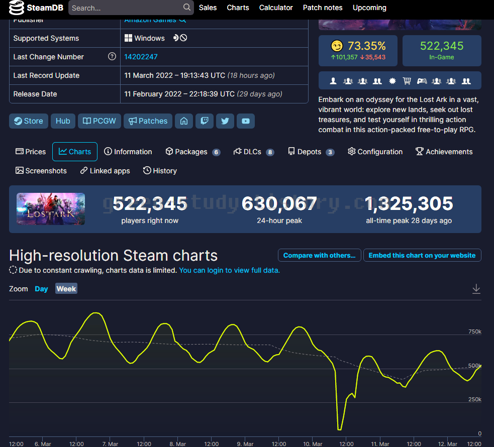
Task: Click the Release Date row label
Action: (x=35, y=94)
